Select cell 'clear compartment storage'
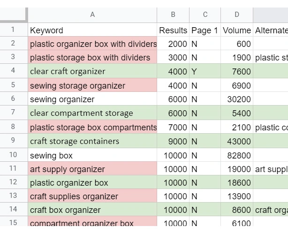 coord(92,113)
